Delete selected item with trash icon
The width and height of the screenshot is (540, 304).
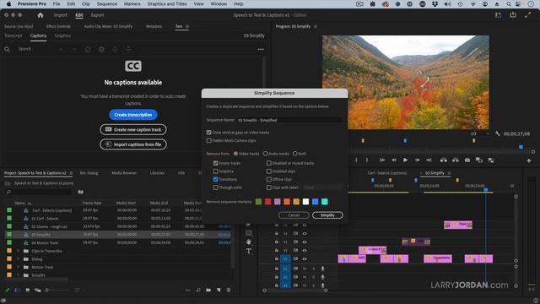point(229,290)
